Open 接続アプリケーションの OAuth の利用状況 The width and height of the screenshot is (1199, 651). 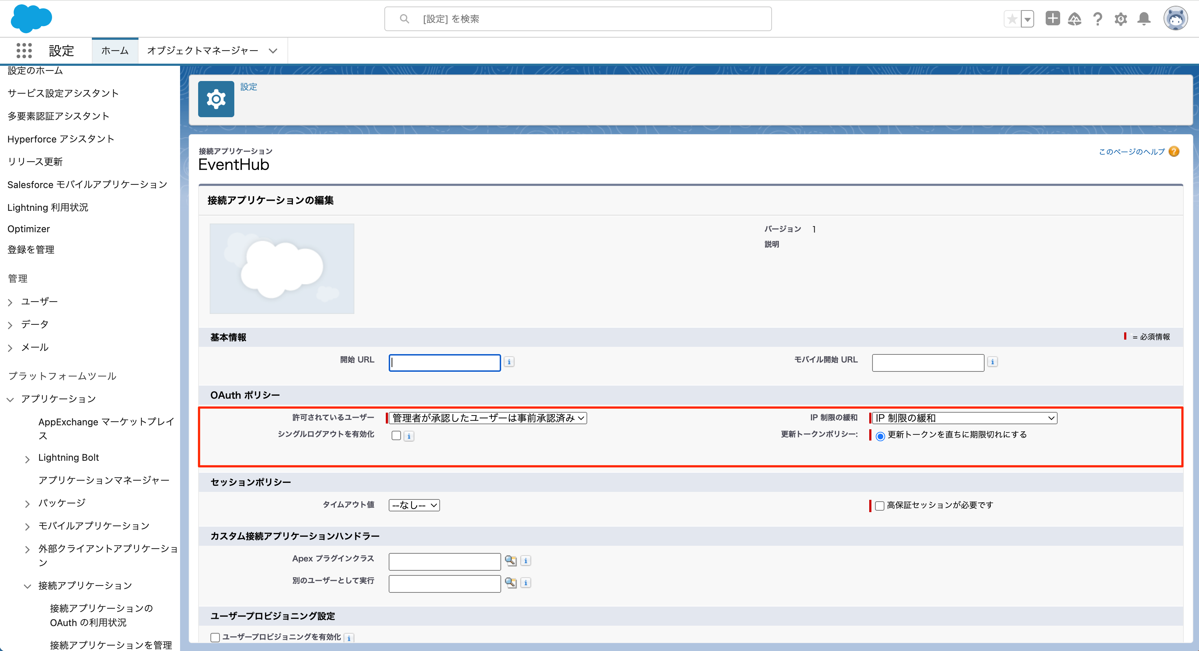[x=101, y=615]
